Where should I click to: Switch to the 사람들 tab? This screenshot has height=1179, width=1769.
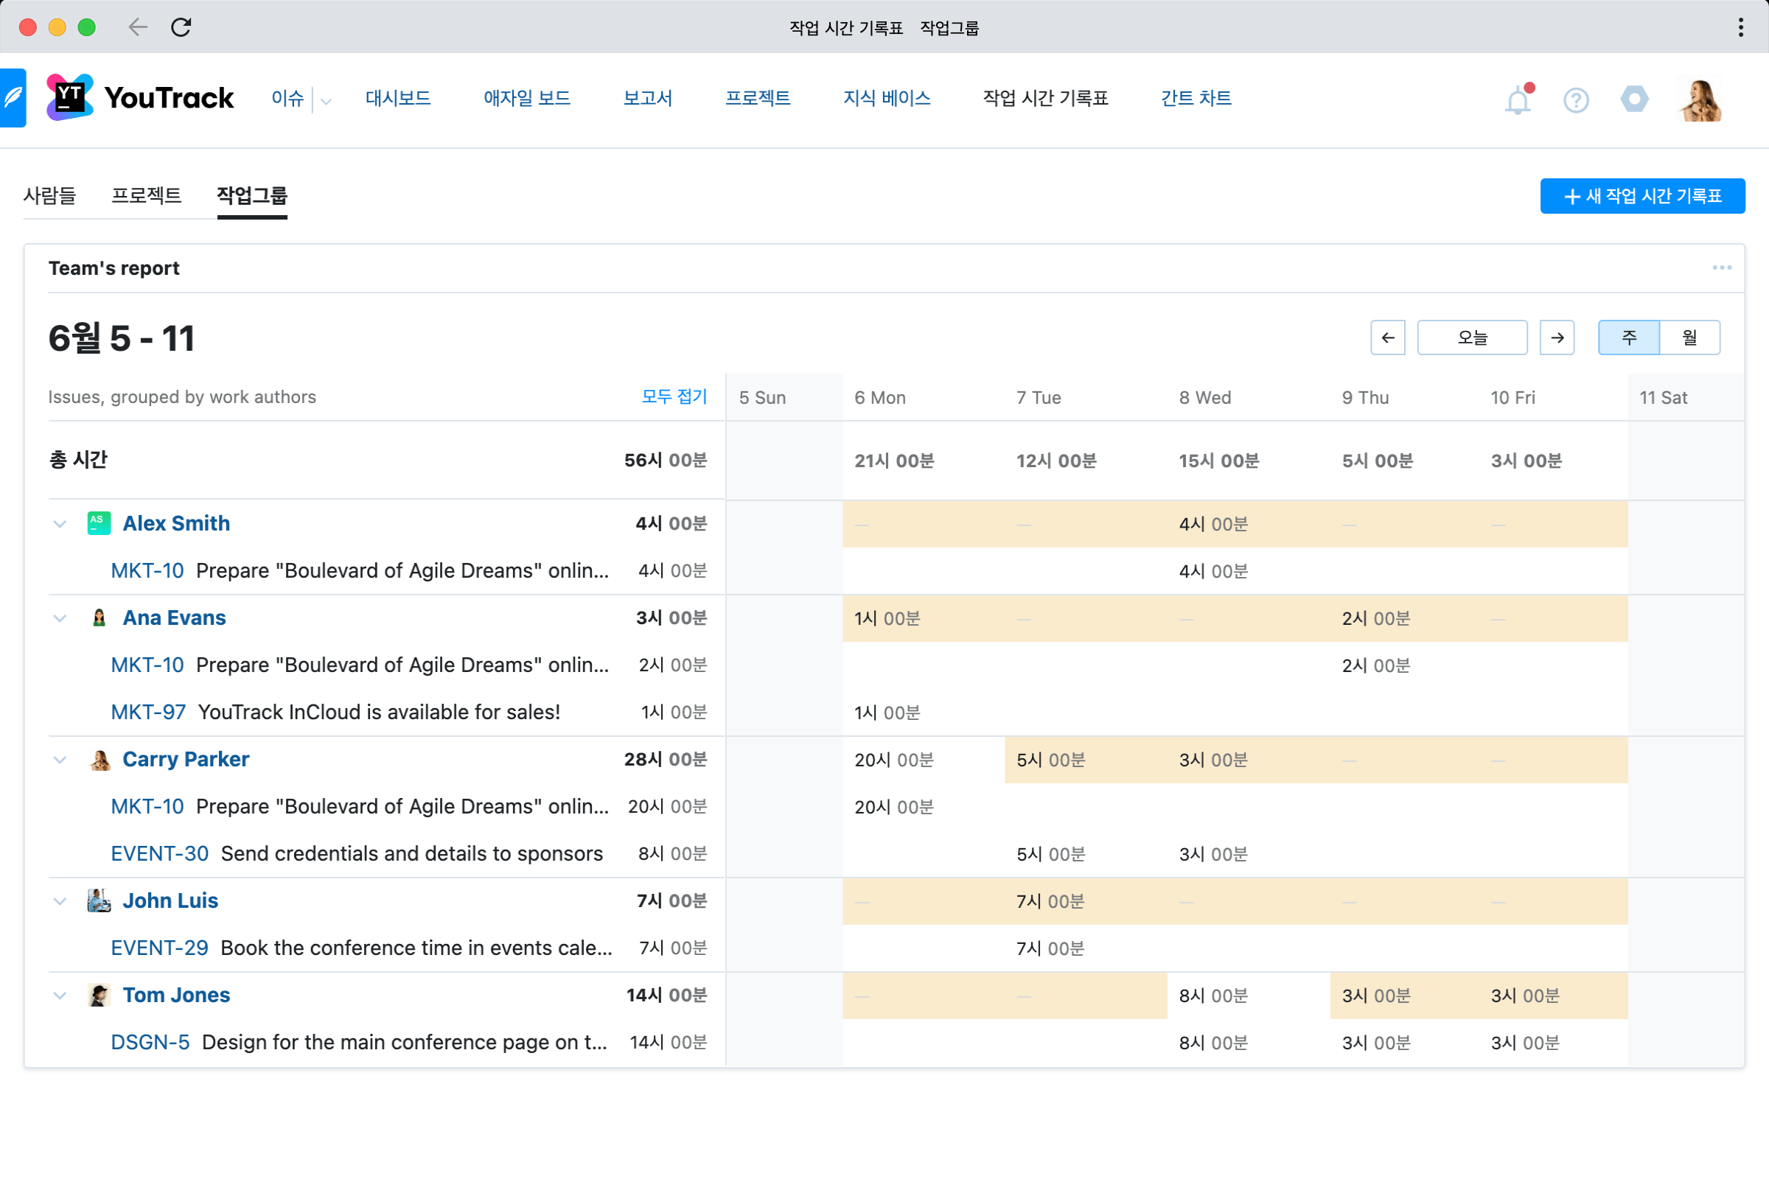point(49,195)
